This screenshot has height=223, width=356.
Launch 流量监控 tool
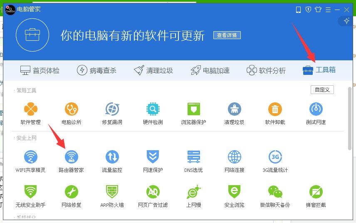[x=112, y=161]
